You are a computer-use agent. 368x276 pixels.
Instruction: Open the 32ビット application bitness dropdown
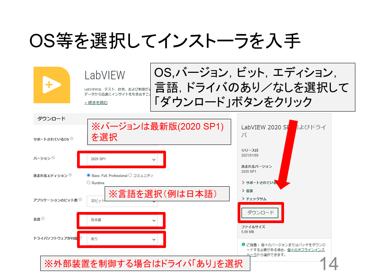pos(122,201)
